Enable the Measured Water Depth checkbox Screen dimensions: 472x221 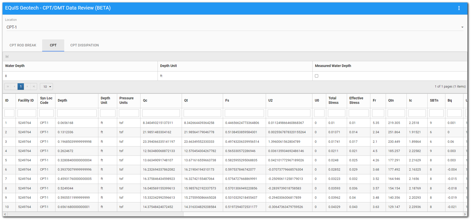(316, 76)
